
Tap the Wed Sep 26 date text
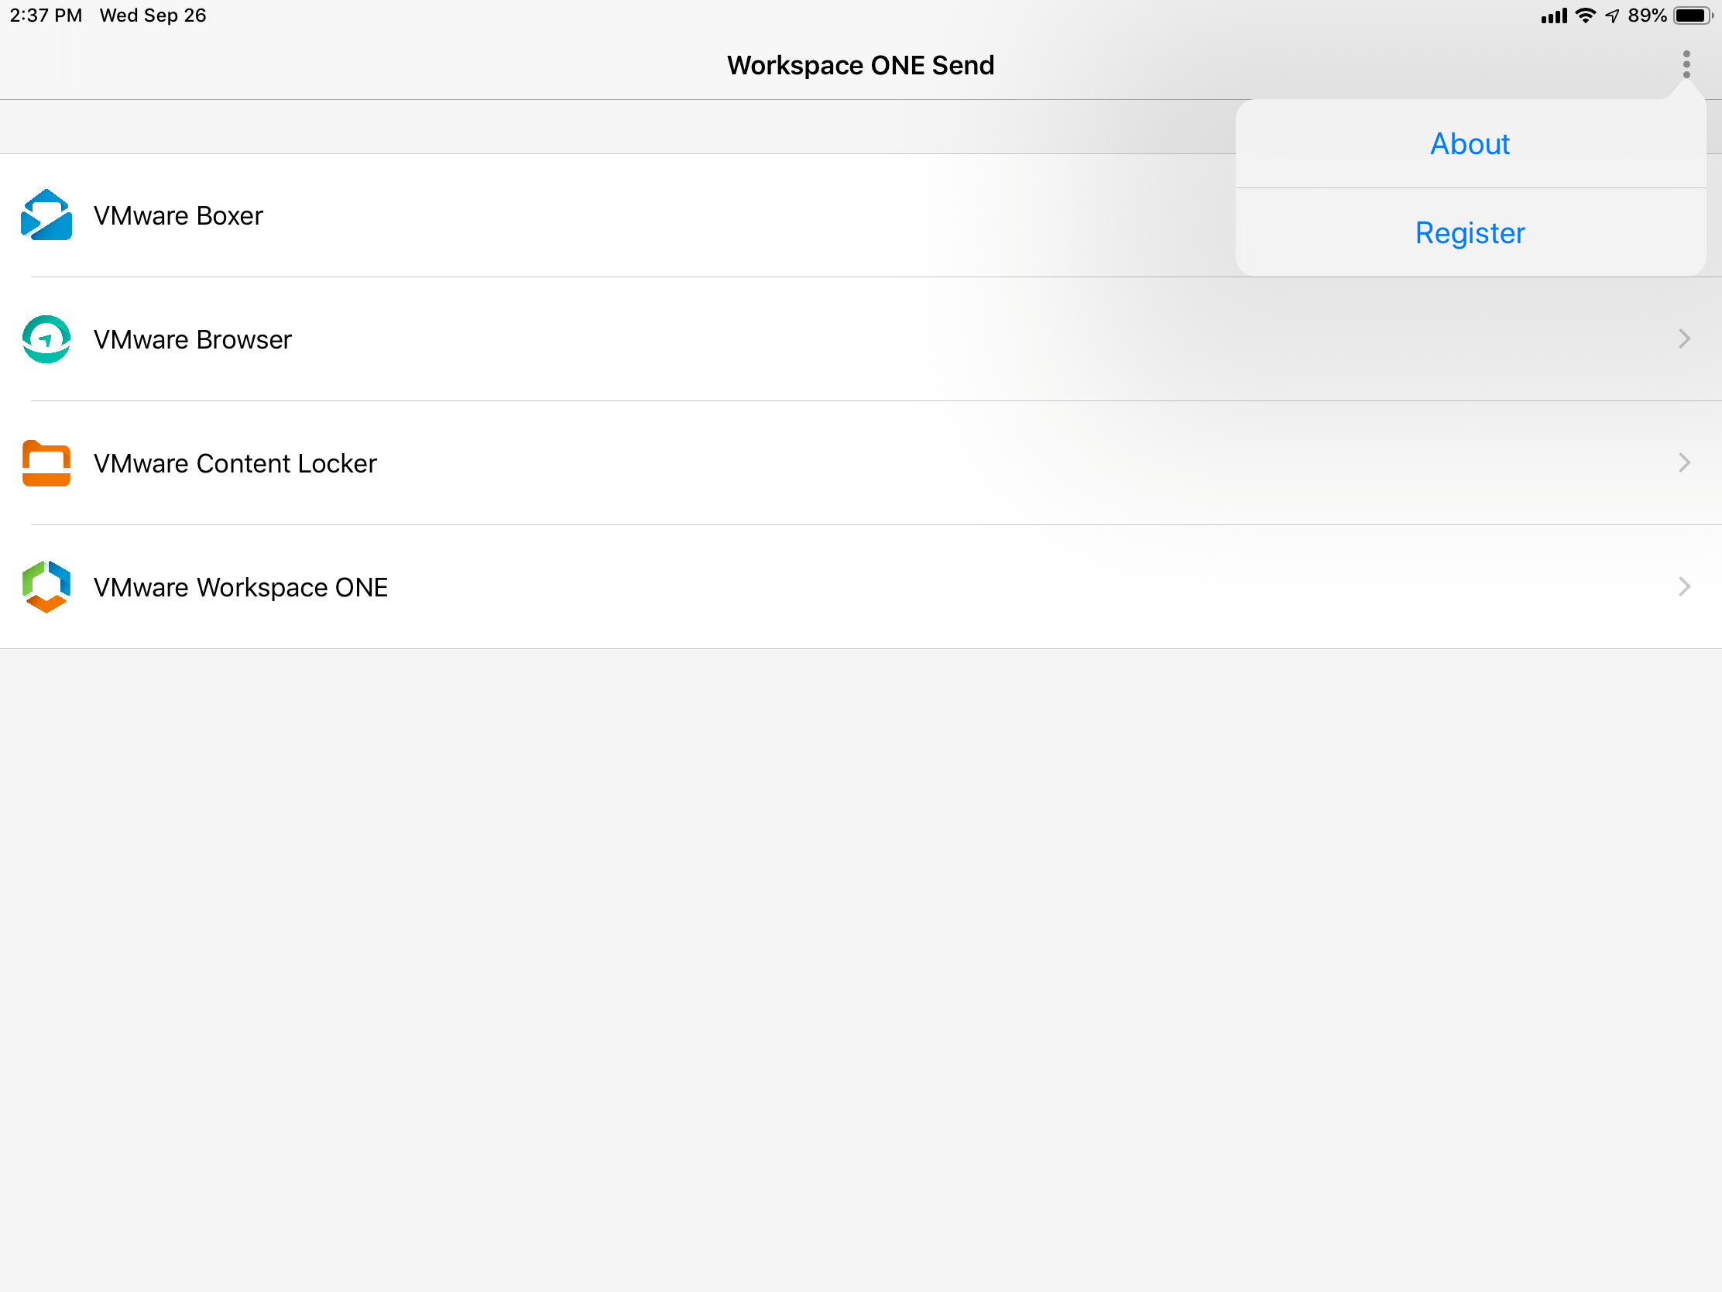pos(153,15)
